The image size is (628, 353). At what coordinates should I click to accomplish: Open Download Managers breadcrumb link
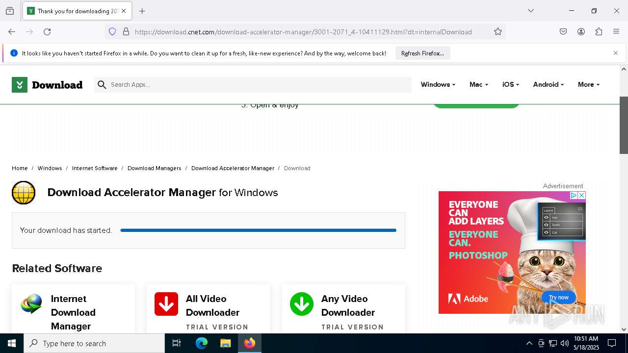tap(154, 168)
